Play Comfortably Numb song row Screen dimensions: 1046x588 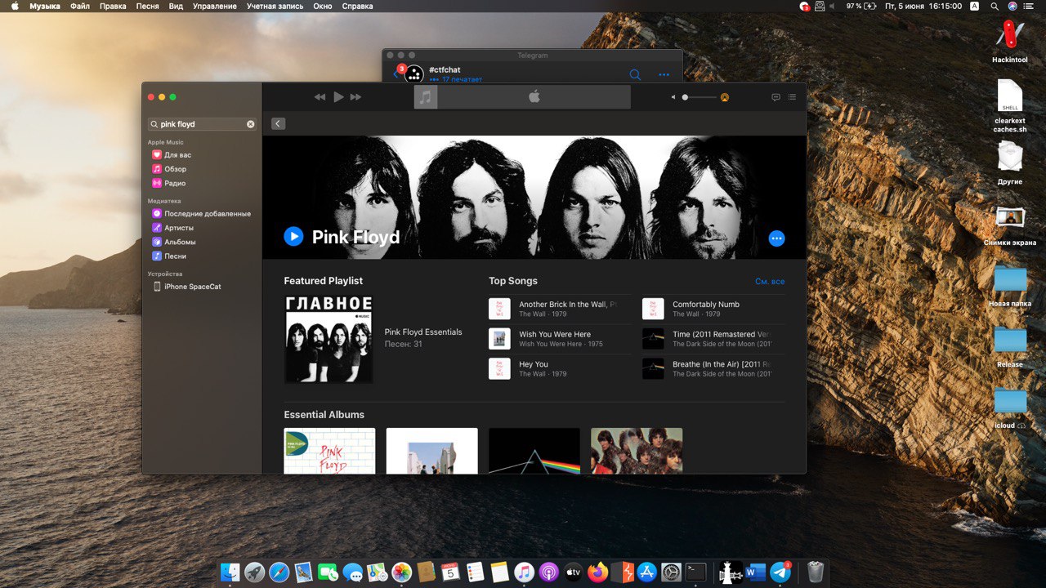(x=713, y=309)
